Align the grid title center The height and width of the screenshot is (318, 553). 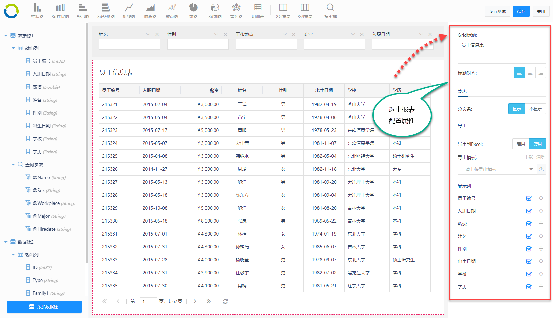pos(530,73)
